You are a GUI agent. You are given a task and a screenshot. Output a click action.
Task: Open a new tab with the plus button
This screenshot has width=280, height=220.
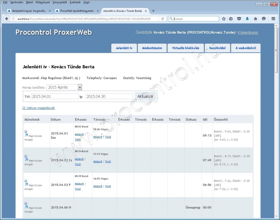coord(153,11)
